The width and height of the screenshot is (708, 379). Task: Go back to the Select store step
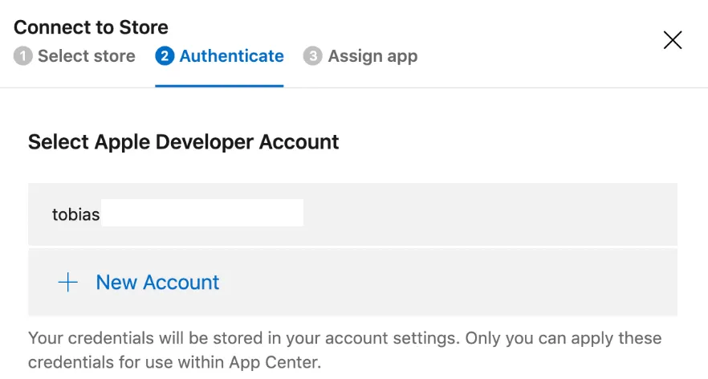86,56
